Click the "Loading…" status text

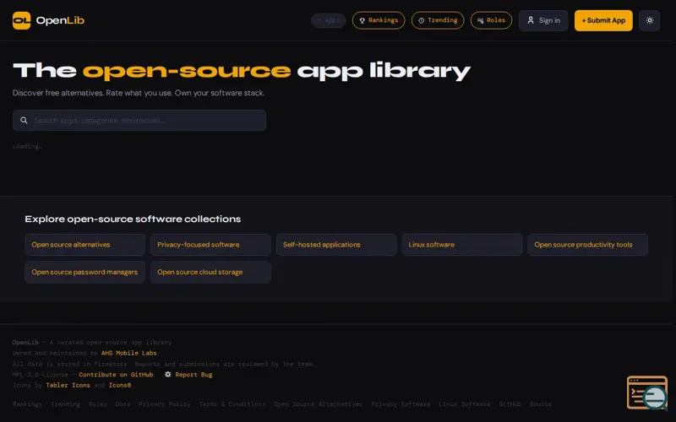coord(27,146)
